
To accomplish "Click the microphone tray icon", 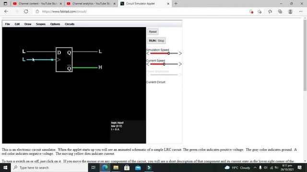I will (x=260, y=168).
